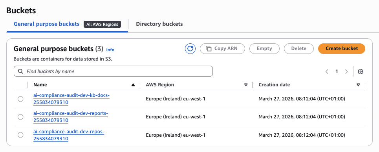The image size is (379, 152).
Task: Open ai-compliance-audit-dev-kb-docs bucket link
Action: tap(71, 99)
